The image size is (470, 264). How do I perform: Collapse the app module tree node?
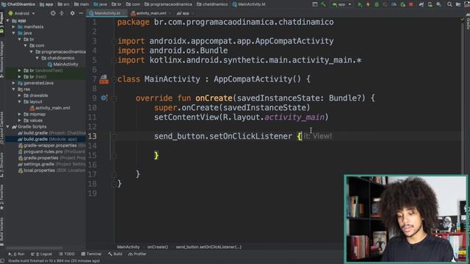click(x=8, y=21)
